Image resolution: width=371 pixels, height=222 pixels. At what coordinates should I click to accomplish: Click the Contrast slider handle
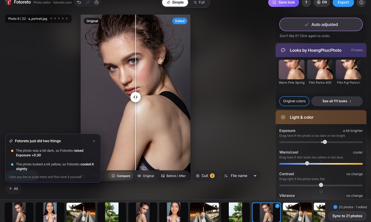point(321,185)
